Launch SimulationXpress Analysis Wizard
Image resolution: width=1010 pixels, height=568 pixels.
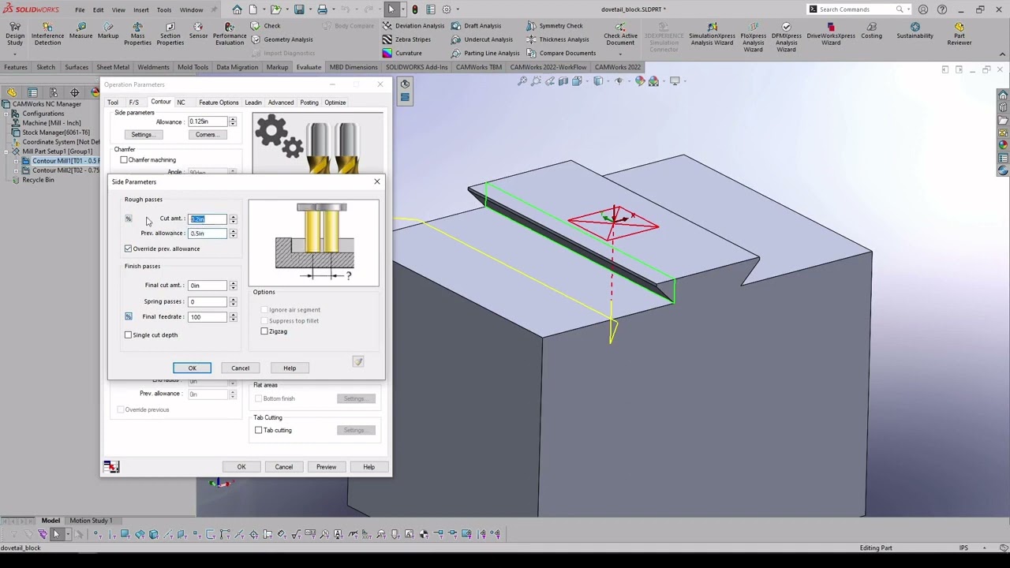coord(712,33)
